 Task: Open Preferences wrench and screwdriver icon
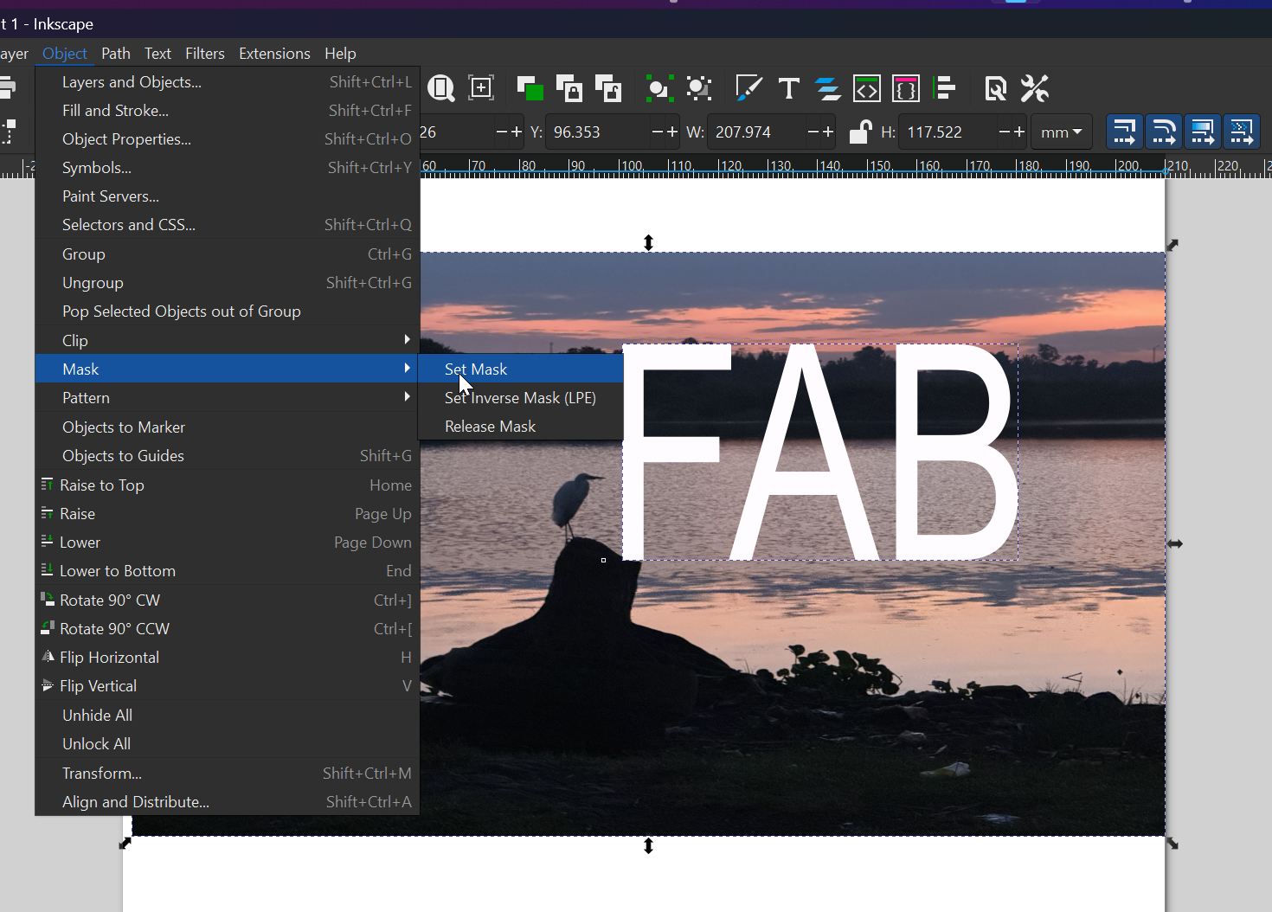pos(1035,88)
